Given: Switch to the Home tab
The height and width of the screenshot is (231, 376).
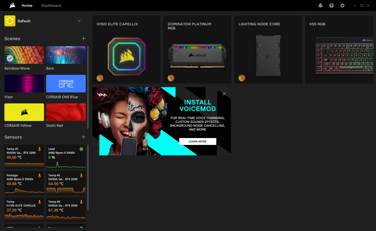Looking at the screenshot, I should point(27,5).
